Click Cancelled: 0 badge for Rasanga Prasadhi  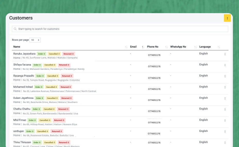(x=53, y=76)
